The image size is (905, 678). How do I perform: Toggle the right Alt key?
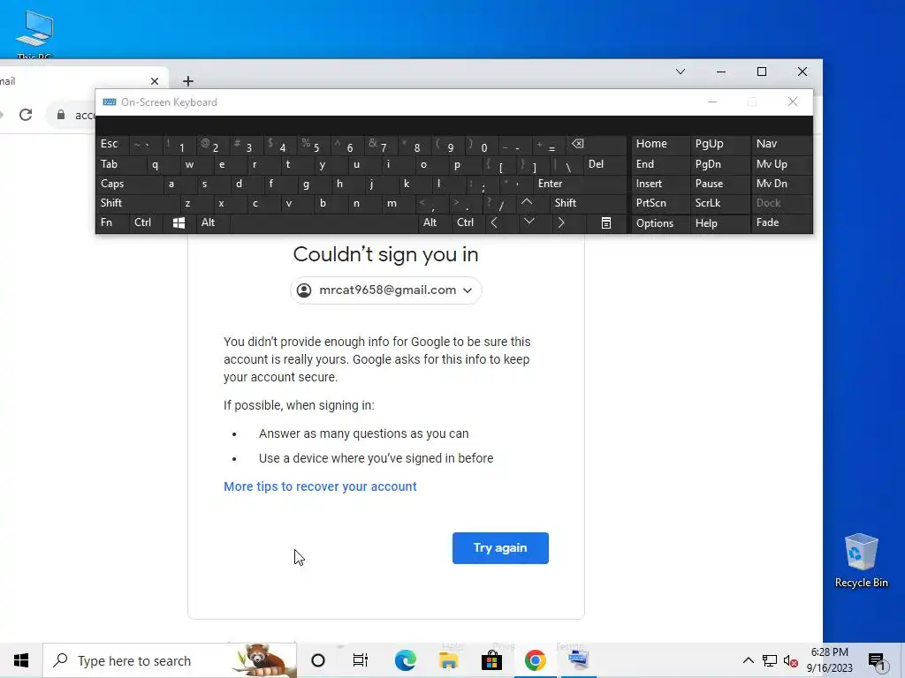point(434,222)
